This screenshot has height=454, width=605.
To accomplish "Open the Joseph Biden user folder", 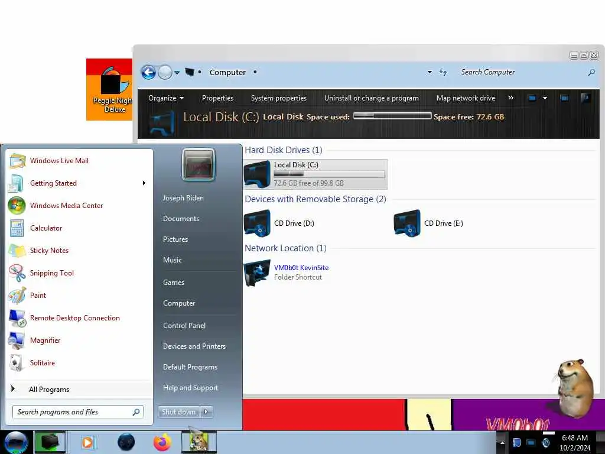I will pyautogui.click(x=183, y=197).
